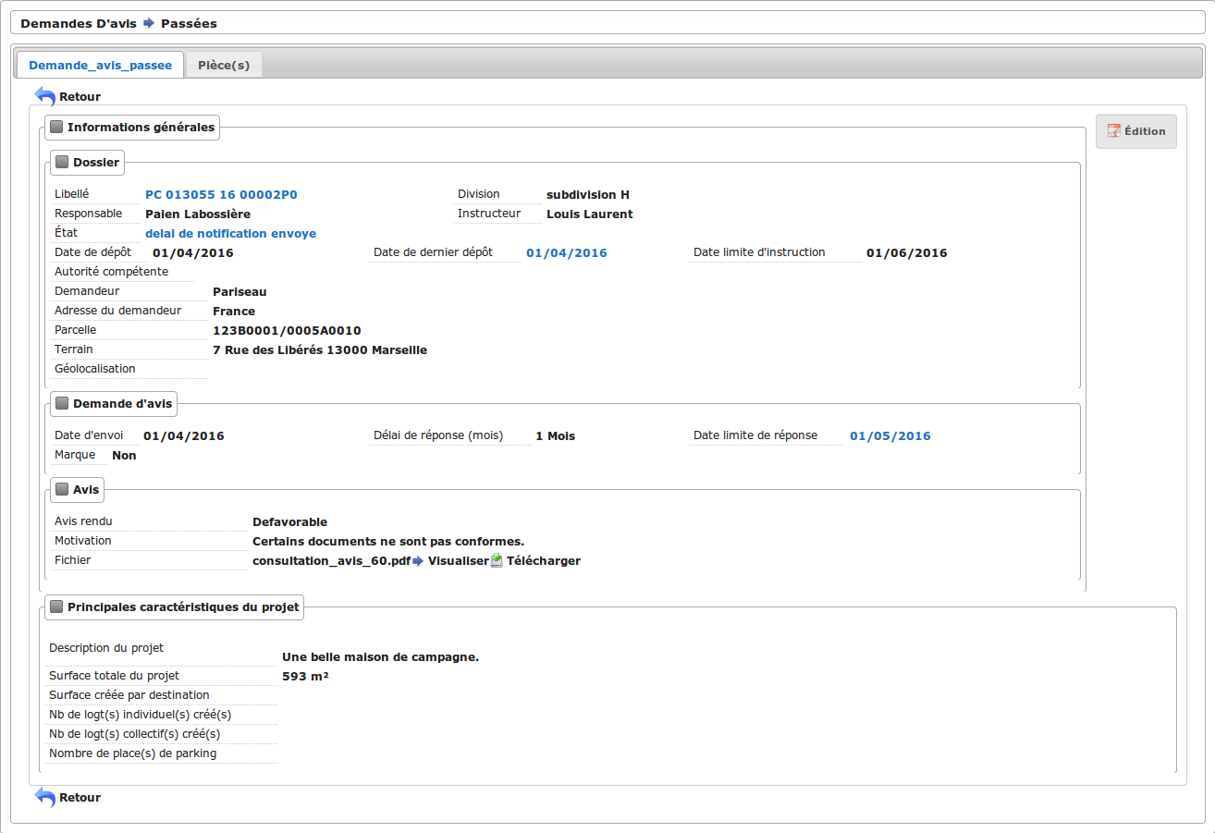Open dossier link PC 013055 16 00002P0

(x=221, y=195)
